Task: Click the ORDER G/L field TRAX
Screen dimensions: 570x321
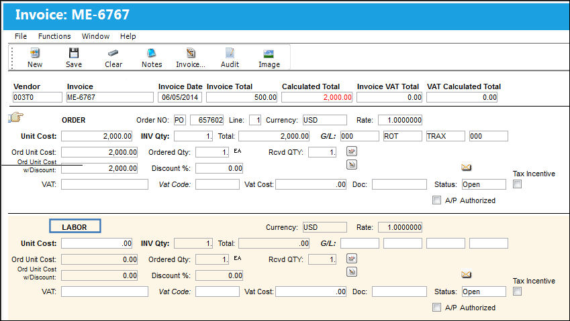Action: (446, 136)
